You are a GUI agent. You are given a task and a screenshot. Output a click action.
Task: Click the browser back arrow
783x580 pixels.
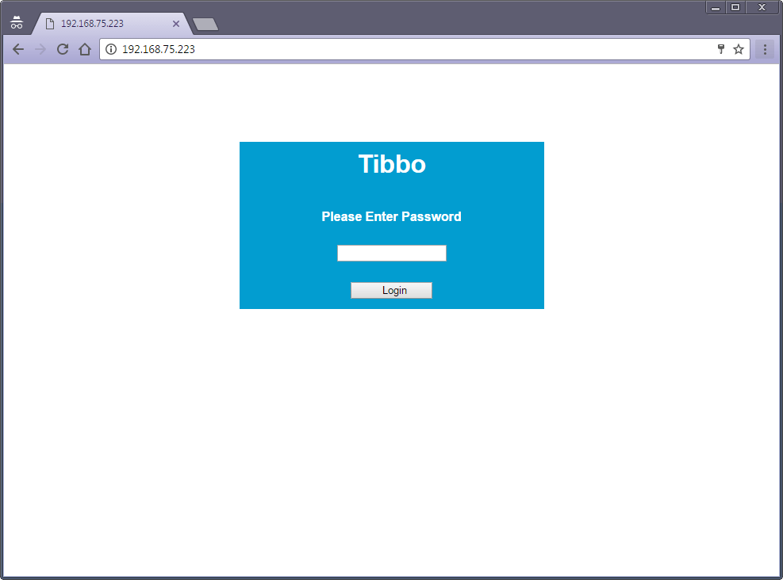pyautogui.click(x=17, y=49)
